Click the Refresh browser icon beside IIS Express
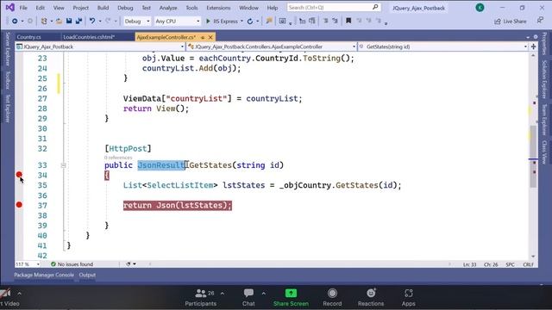This screenshot has height=310, width=552. (250, 22)
